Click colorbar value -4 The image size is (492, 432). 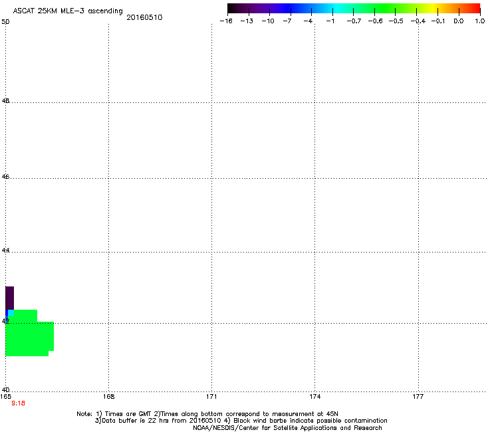pyautogui.click(x=308, y=21)
